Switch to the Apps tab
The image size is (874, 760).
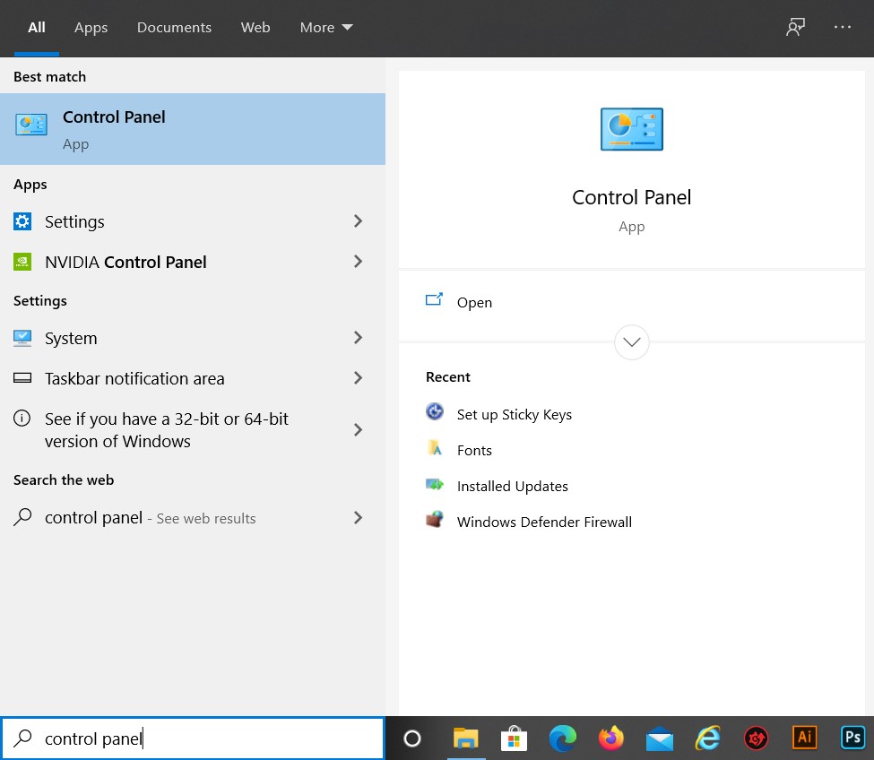pyautogui.click(x=91, y=28)
